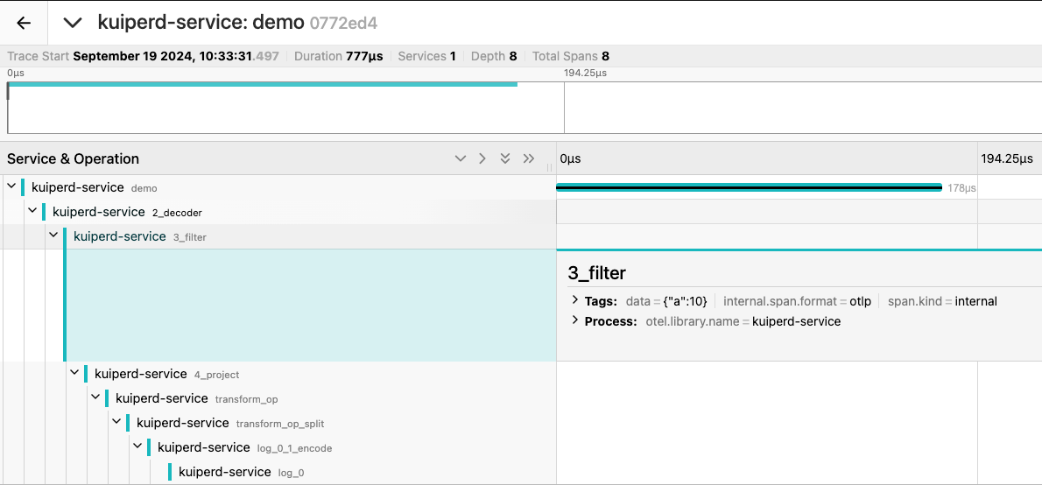The image size is (1042, 485).
Task: Click the Depth 8 label
Action: tap(494, 57)
